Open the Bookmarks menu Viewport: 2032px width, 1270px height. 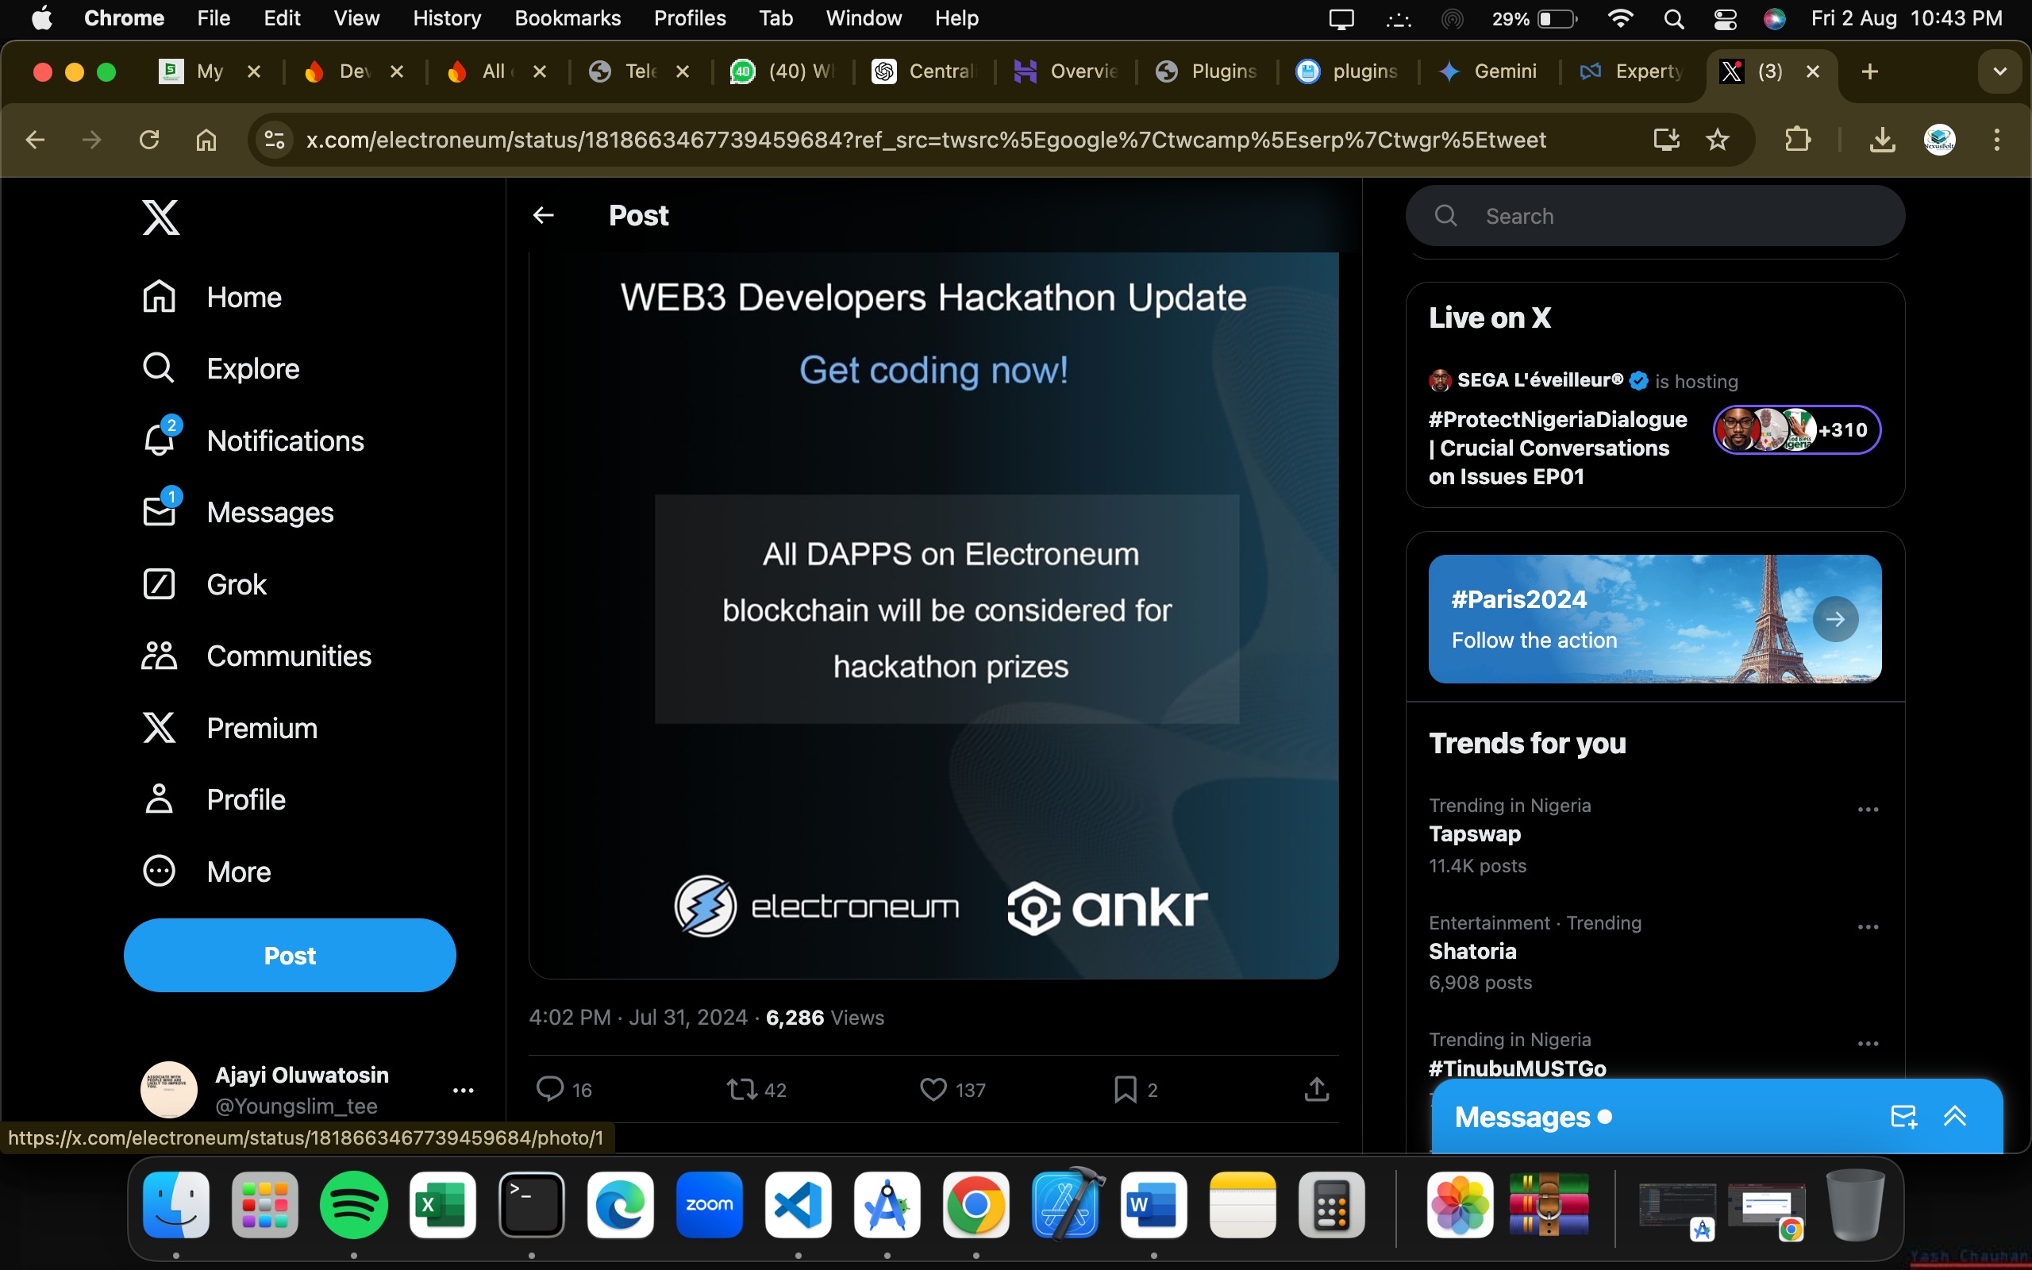pos(568,18)
